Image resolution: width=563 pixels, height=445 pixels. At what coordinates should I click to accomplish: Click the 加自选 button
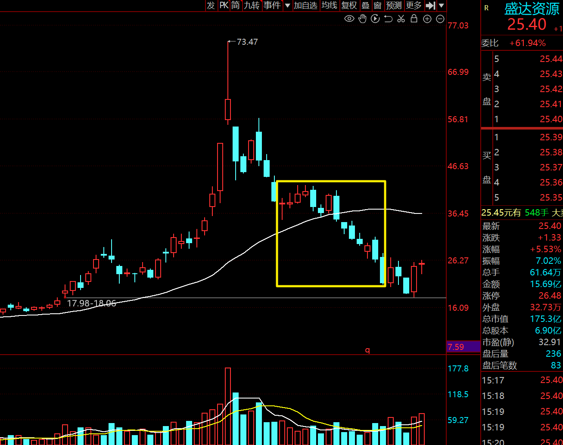305,5
